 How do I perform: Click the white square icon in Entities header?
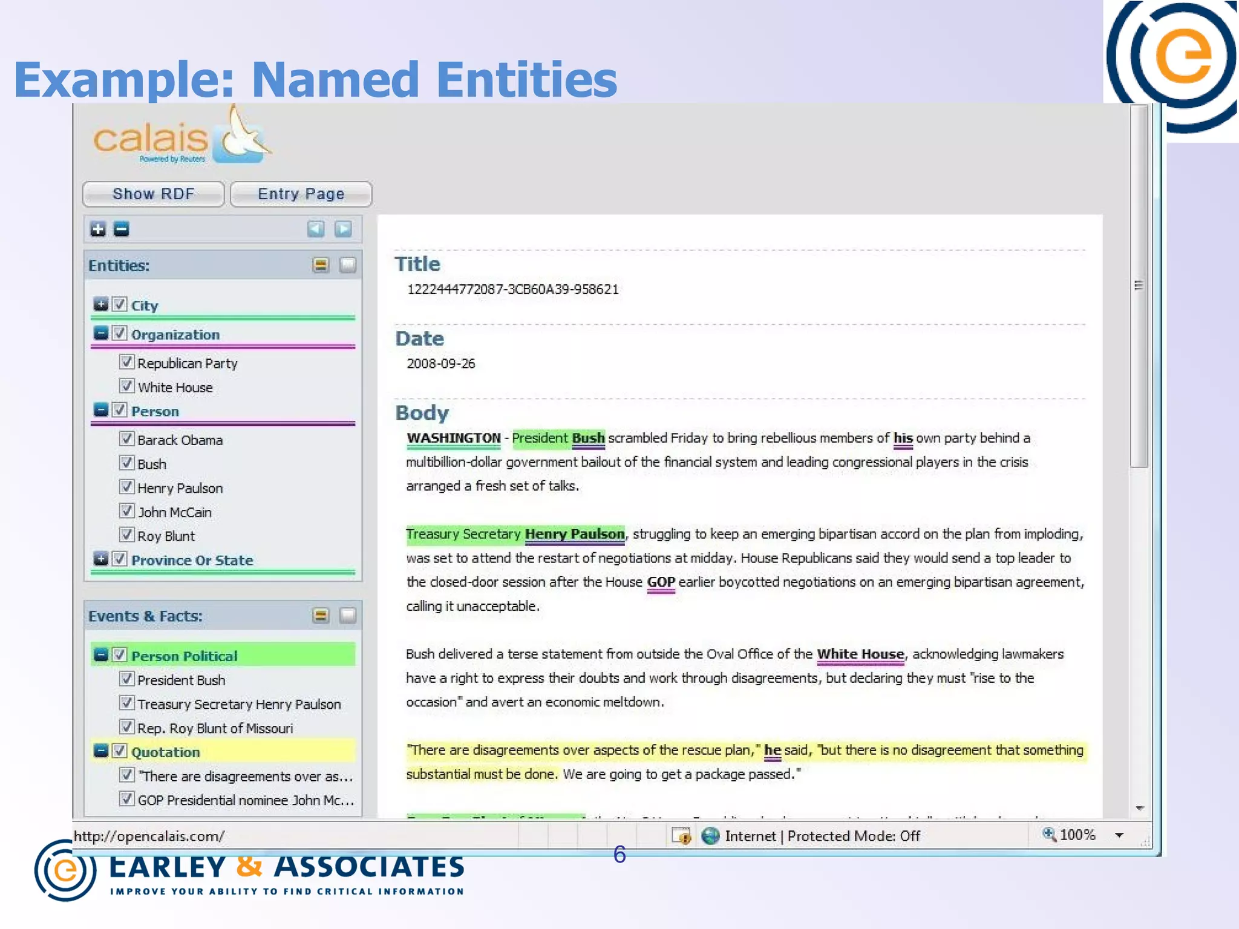point(348,265)
